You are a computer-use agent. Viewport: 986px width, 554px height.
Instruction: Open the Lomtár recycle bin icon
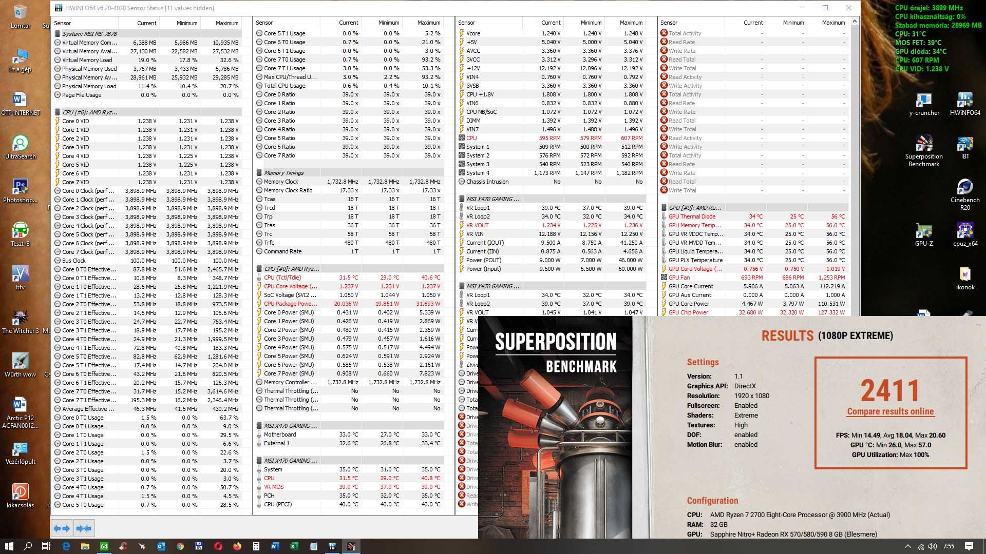21,15
